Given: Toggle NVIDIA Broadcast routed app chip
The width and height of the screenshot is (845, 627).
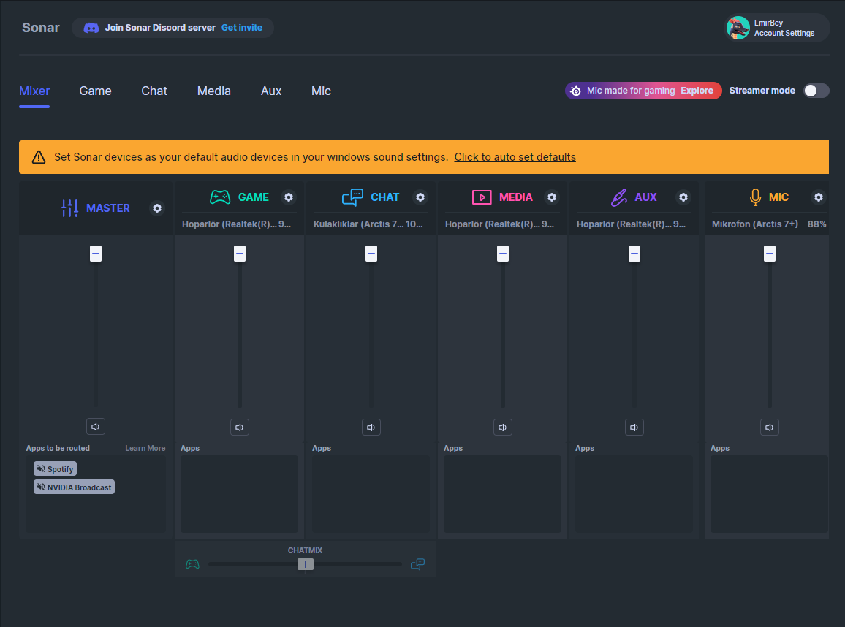Looking at the screenshot, I should coord(74,487).
